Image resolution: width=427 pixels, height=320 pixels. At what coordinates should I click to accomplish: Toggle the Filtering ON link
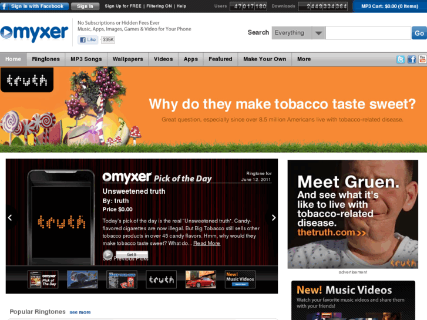tap(159, 6)
